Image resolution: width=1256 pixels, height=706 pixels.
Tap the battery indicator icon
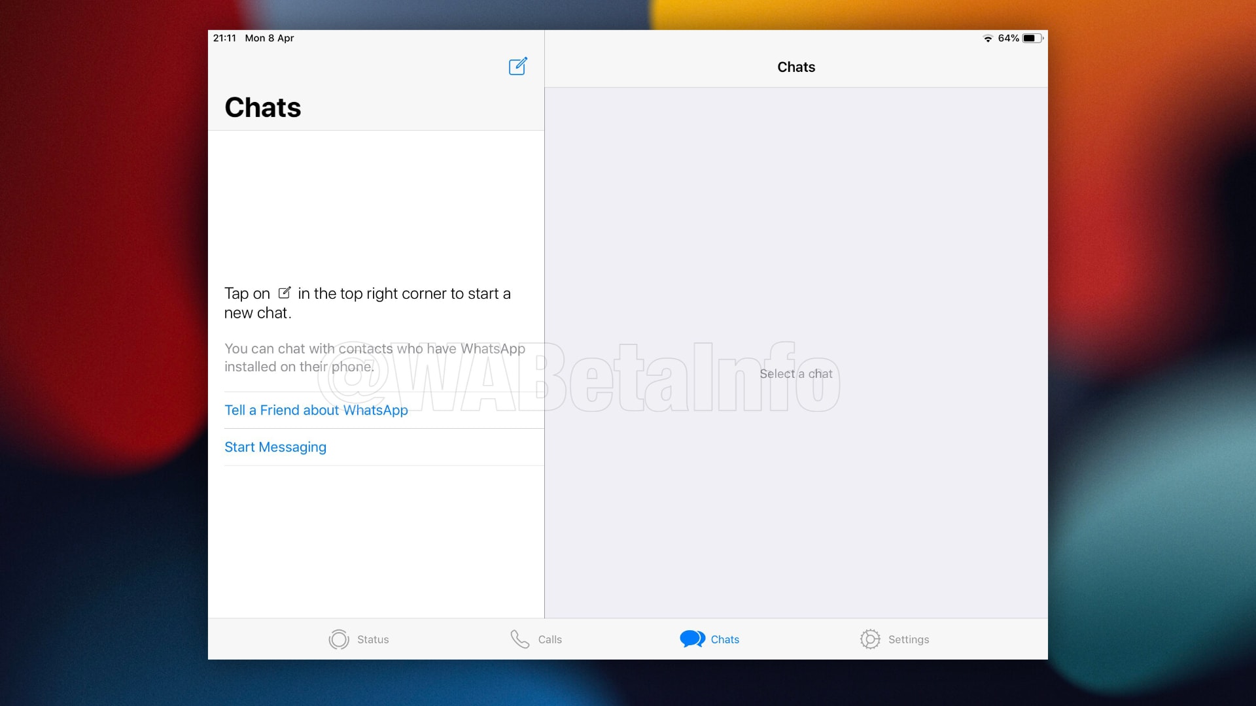(x=1032, y=38)
